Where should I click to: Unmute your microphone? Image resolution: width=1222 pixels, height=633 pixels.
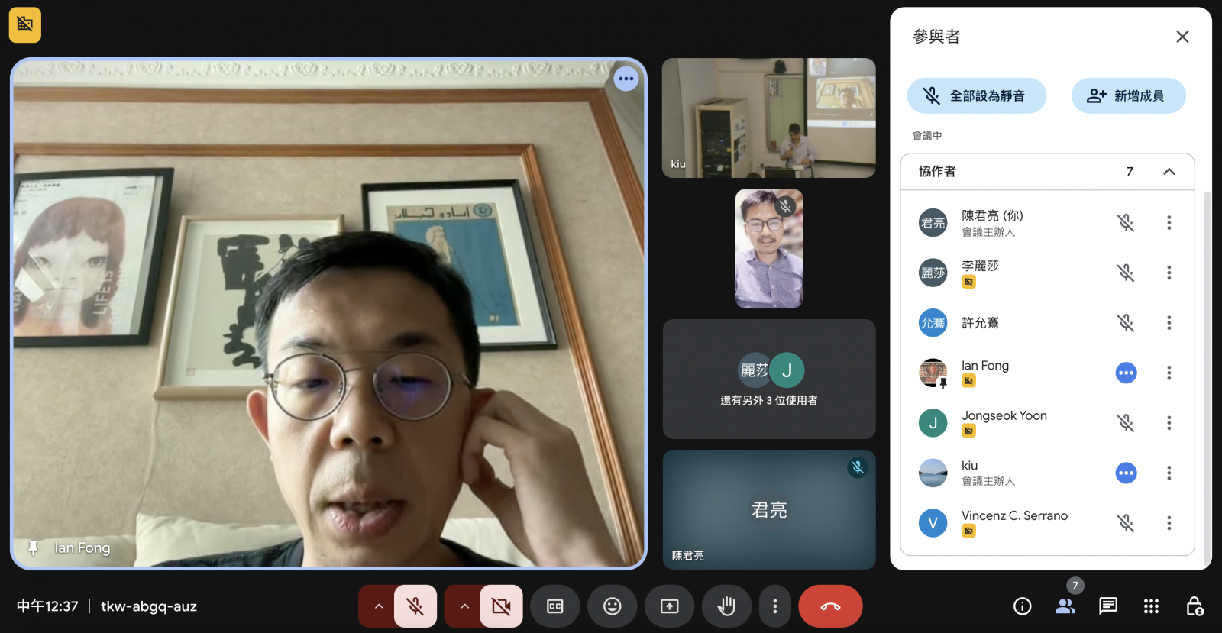pos(415,606)
